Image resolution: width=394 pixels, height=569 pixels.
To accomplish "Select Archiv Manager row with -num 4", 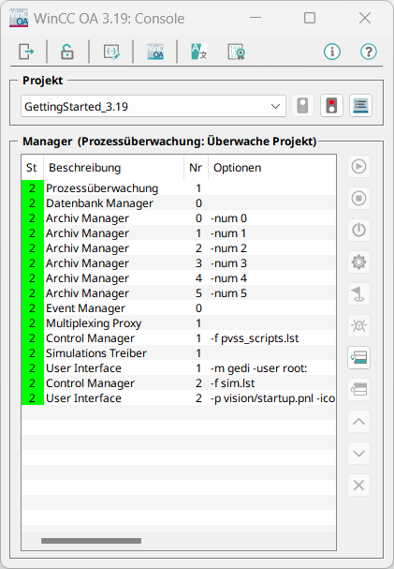I will (x=179, y=278).
